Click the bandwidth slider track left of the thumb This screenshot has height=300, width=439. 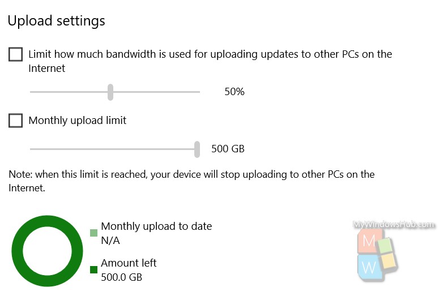pos(69,92)
